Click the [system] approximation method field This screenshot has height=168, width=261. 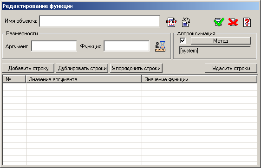215,51
